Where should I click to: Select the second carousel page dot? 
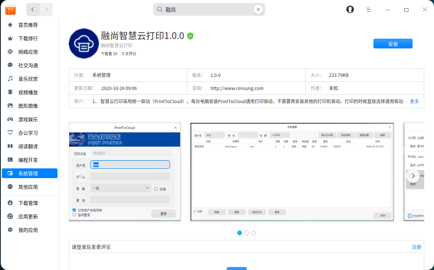(x=246, y=233)
